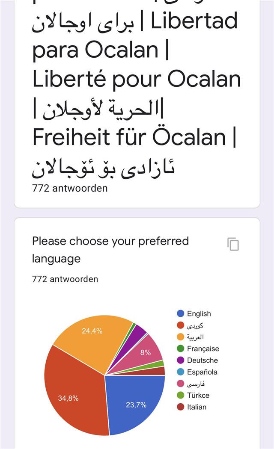
Task: Click the Farsi pink legend dot
Action: tap(181, 384)
